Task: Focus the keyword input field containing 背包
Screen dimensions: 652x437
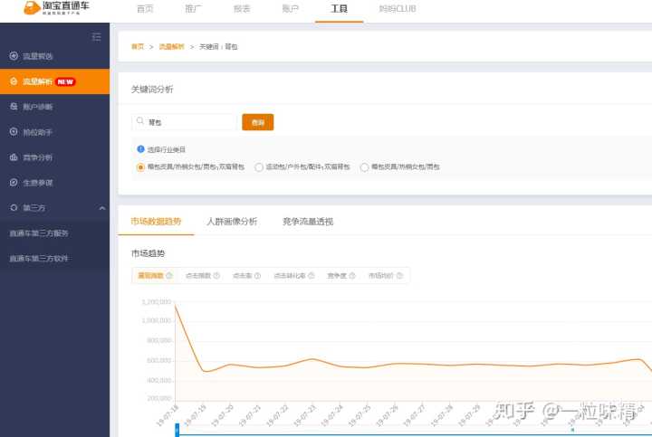Action: click(x=188, y=122)
